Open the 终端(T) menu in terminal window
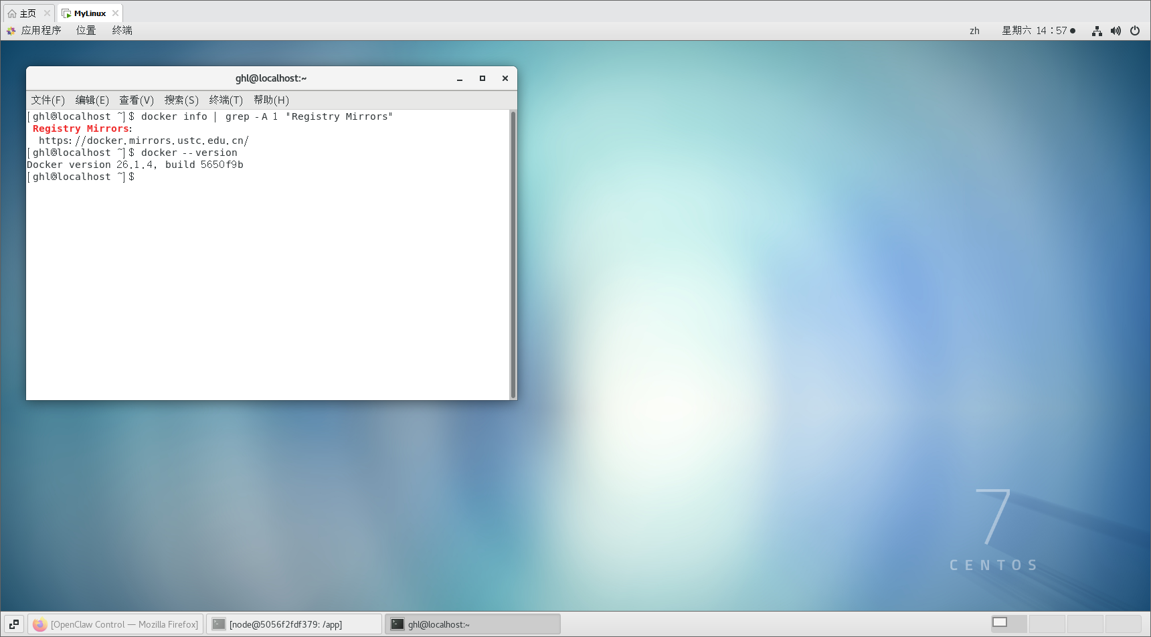Viewport: 1151px width, 637px height. pyautogui.click(x=226, y=100)
